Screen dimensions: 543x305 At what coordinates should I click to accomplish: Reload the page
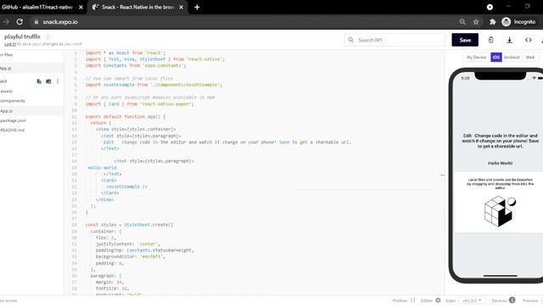pyautogui.click(x=20, y=22)
